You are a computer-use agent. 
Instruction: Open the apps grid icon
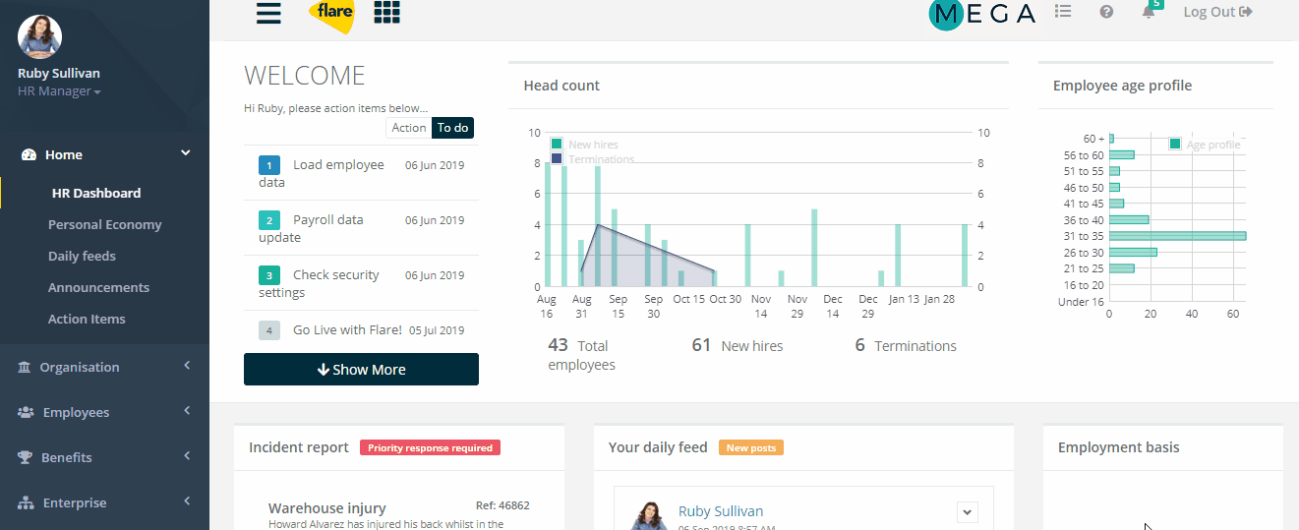[x=387, y=12]
